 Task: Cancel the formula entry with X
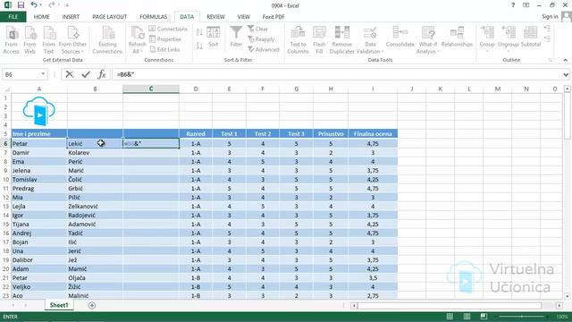point(70,74)
